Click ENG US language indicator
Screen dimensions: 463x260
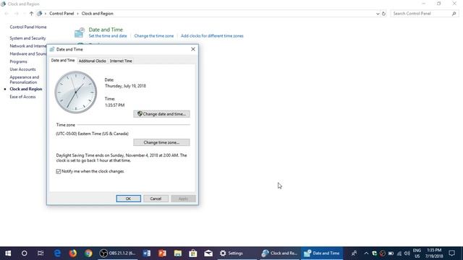pos(417,253)
